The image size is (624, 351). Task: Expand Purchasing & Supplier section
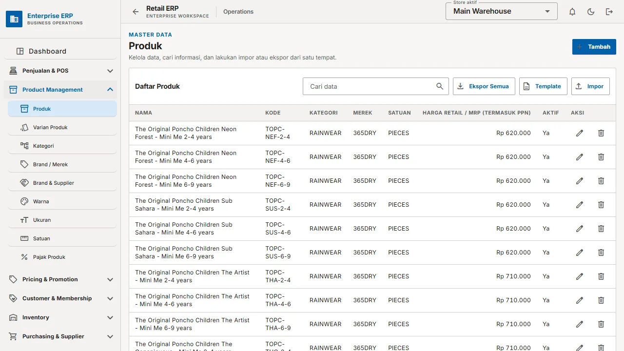[x=61, y=336]
